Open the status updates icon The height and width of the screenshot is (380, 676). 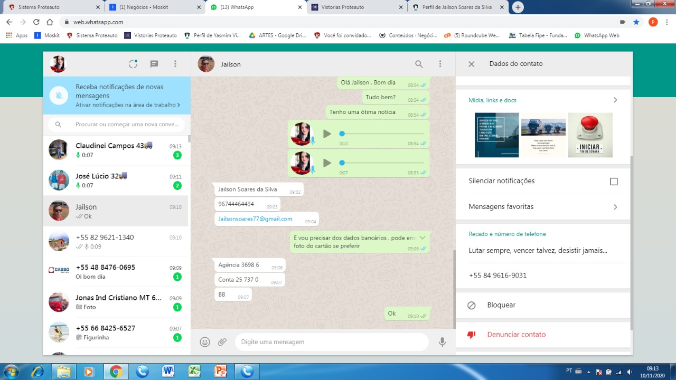(x=133, y=64)
